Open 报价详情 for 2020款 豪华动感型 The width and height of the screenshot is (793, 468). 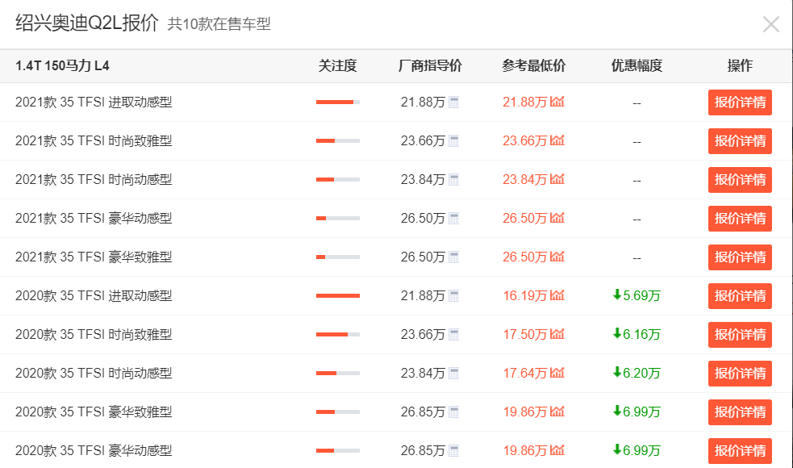coord(740,451)
